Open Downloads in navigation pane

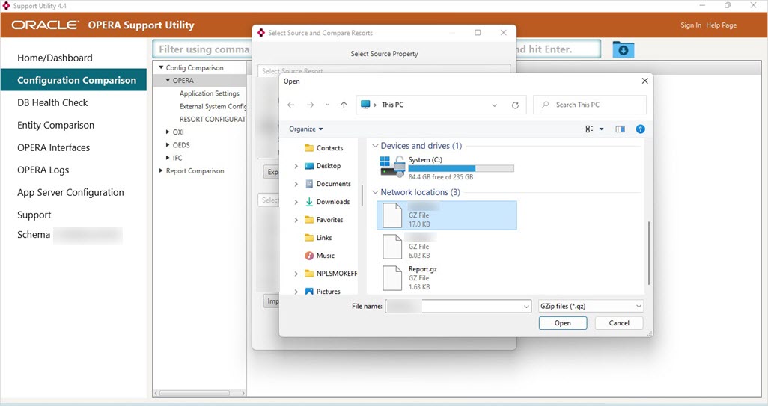(x=327, y=202)
